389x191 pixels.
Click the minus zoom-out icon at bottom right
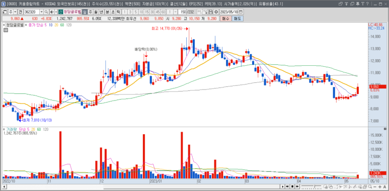click(375, 186)
